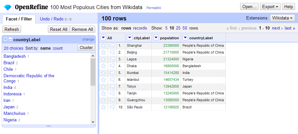
Task: Show data as records
Action: click(x=140, y=28)
